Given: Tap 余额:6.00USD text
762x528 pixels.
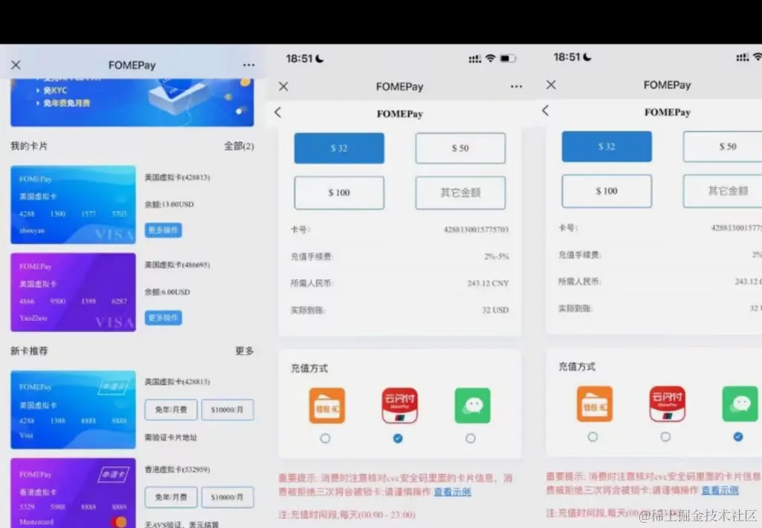Looking at the screenshot, I should (167, 292).
